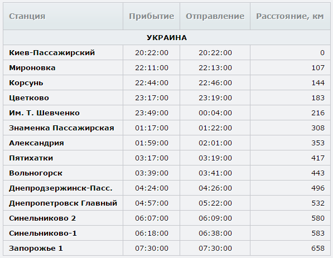Viewport: 333px width, 258px height.
Task: Click Днепродзержинск-Пасс. station
Action: tap(61, 188)
